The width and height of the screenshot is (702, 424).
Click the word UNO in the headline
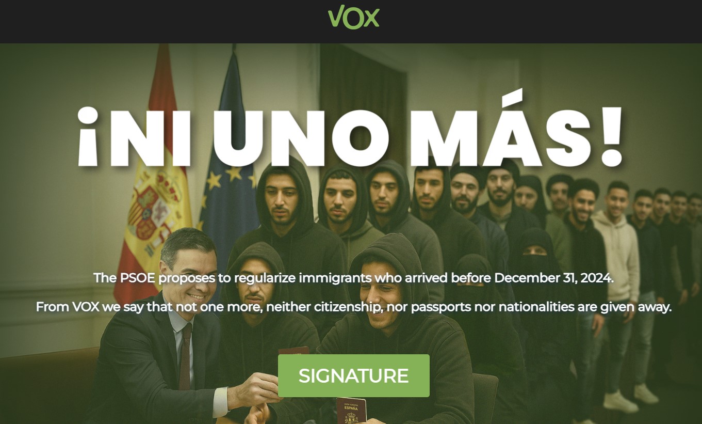pos(309,136)
